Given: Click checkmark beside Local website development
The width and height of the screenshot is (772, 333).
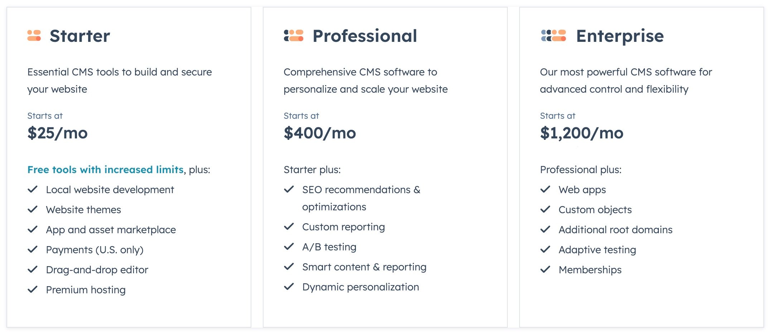Looking at the screenshot, I should point(33,189).
